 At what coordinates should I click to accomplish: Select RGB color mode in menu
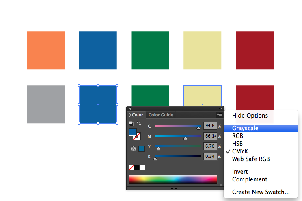coord(238,136)
